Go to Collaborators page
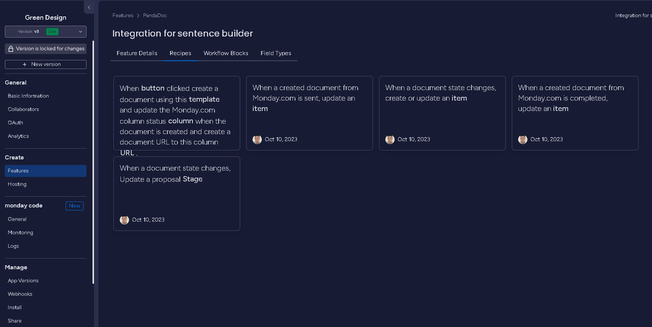This screenshot has height=327, width=652. tap(23, 109)
